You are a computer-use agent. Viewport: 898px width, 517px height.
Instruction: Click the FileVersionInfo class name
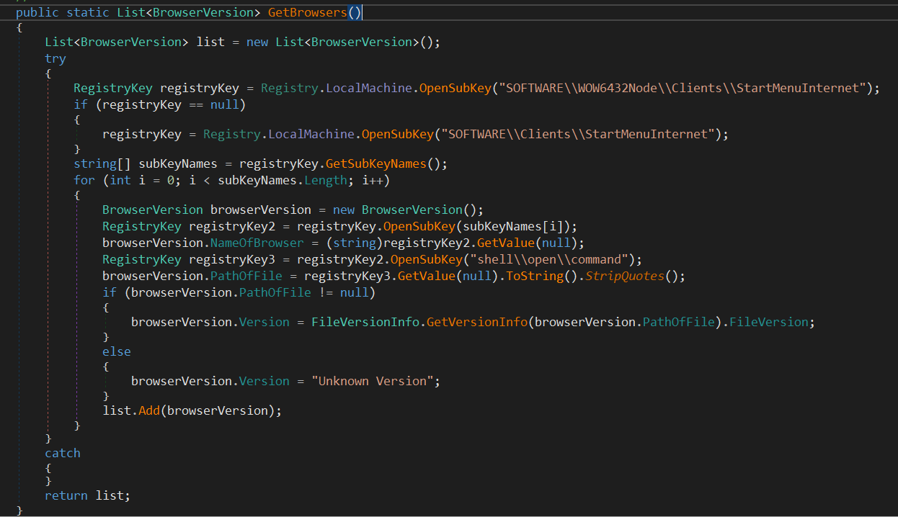[x=365, y=322]
